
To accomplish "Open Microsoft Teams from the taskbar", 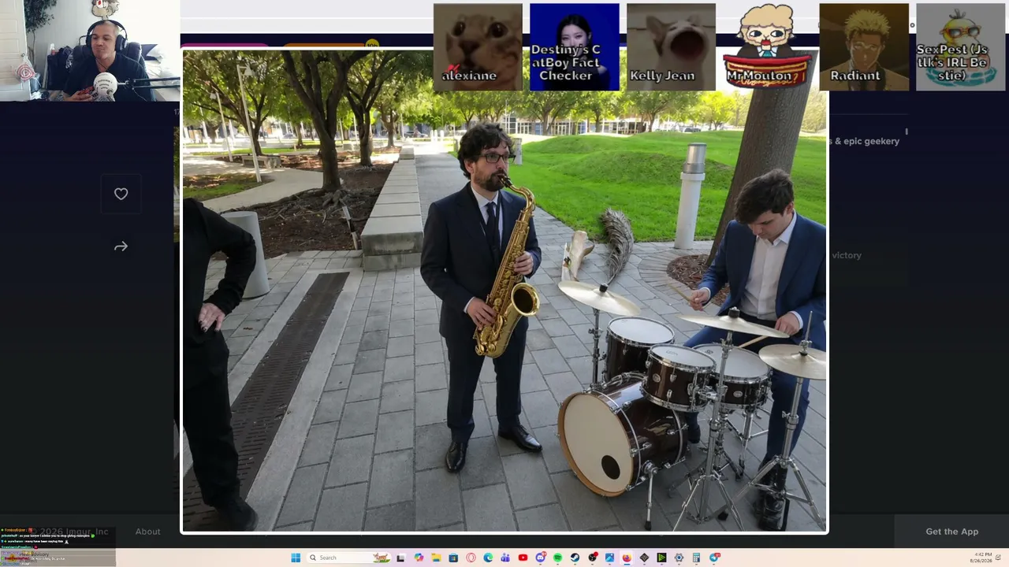I will 505,558.
